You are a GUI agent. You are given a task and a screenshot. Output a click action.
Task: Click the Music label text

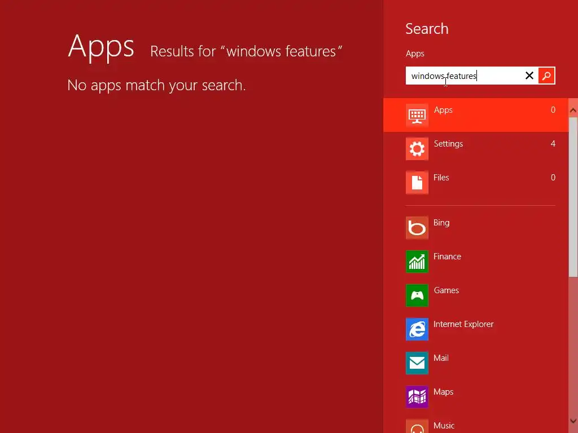click(x=444, y=426)
